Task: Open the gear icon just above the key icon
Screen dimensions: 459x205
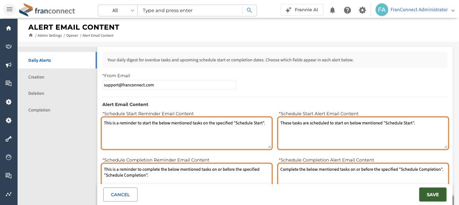Action: pos(8,120)
